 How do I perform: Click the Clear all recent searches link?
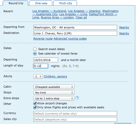tap(81, 17)
